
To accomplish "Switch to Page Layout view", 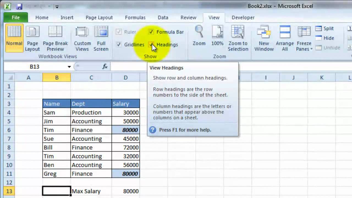I will pyautogui.click(x=32, y=38).
